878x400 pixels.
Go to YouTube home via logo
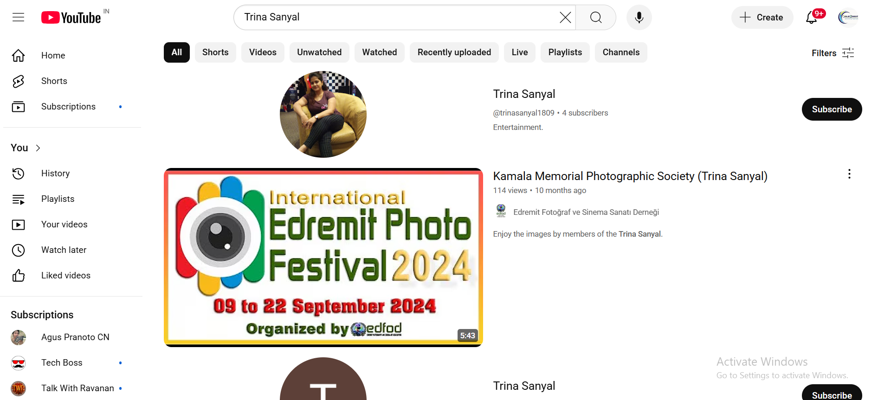[71, 18]
